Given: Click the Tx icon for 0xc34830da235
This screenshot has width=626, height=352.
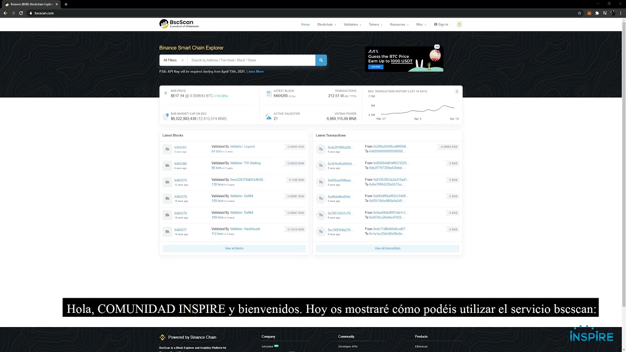Looking at the screenshot, I should pos(321,232).
